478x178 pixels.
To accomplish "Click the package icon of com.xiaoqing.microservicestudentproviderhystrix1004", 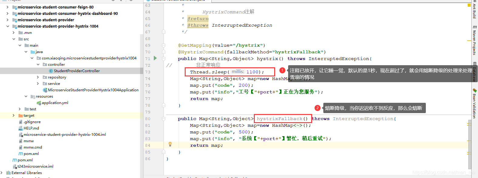I will [39, 58].
